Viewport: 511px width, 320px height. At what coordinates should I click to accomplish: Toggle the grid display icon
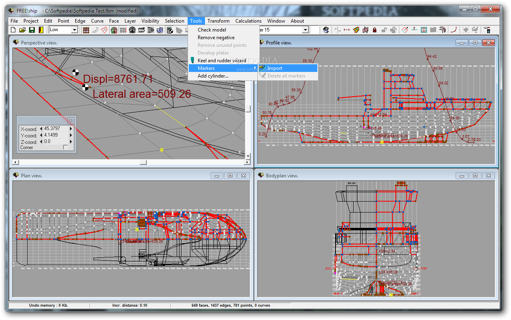[123, 30]
